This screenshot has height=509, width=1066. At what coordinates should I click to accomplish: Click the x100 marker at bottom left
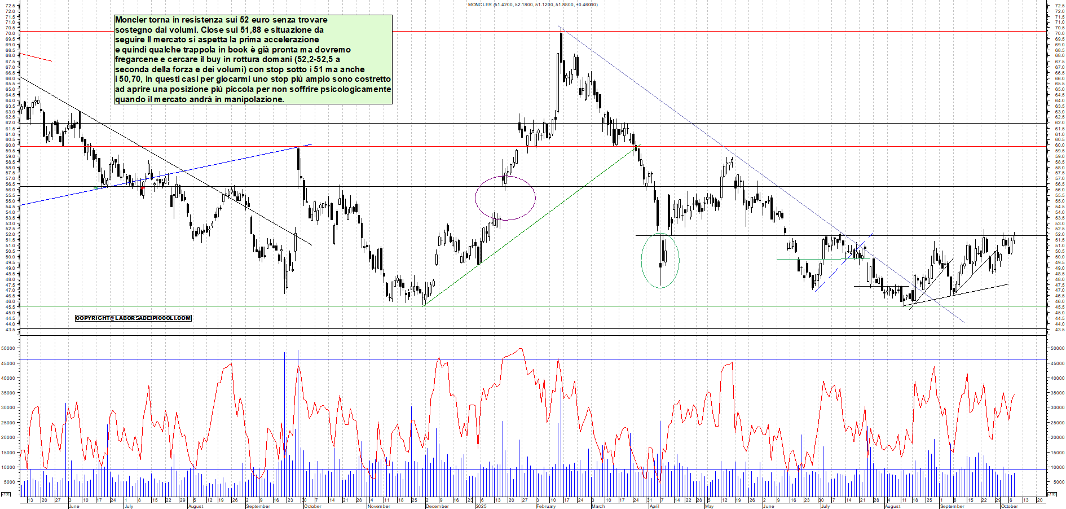(x=5, y=494)
